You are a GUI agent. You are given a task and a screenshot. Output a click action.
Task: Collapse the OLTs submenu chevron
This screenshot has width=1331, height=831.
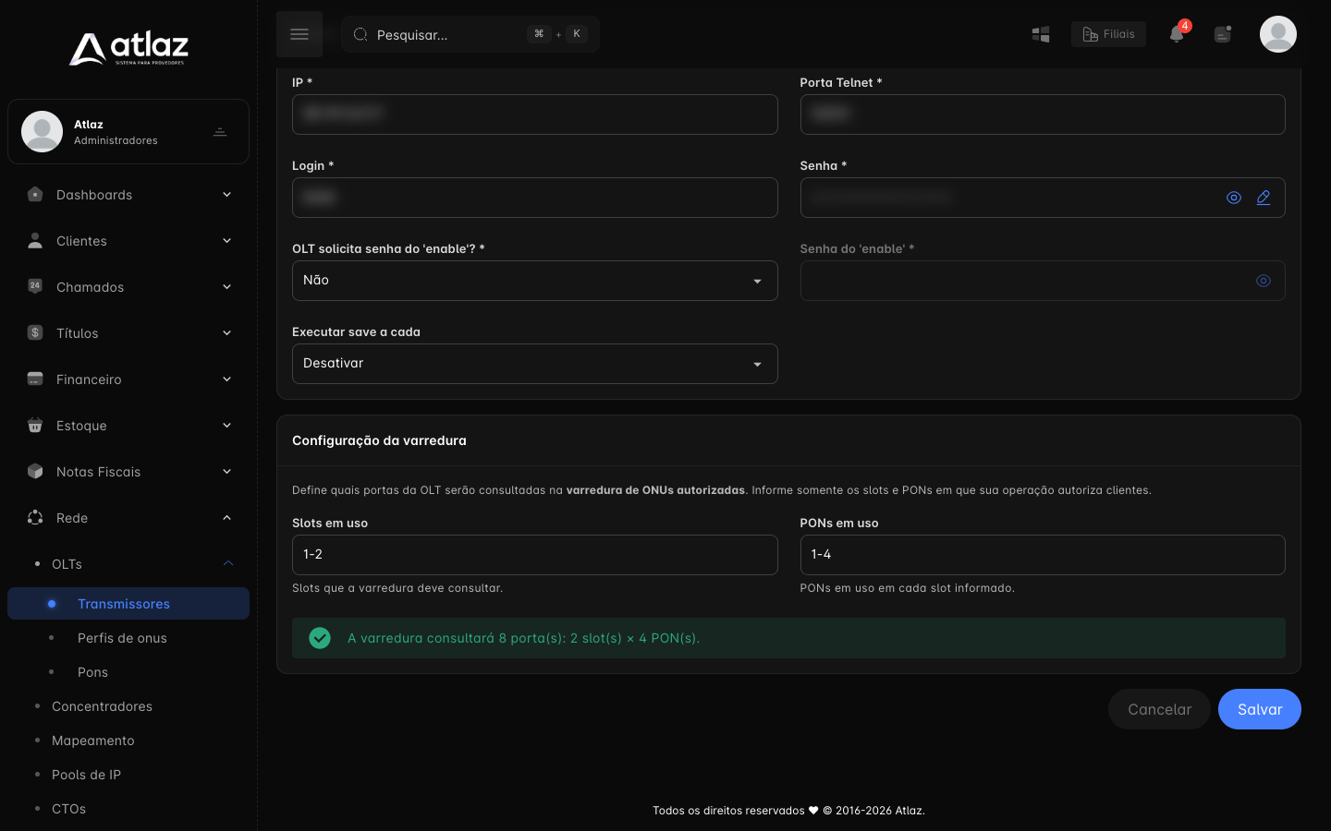tap(228, 564)
